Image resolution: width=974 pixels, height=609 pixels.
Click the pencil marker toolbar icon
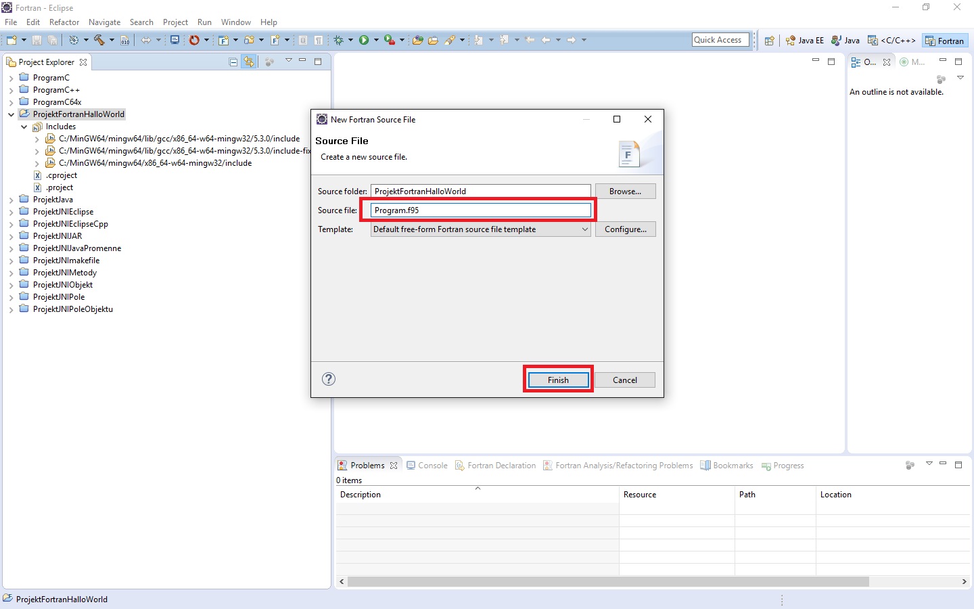pos(450,41)
